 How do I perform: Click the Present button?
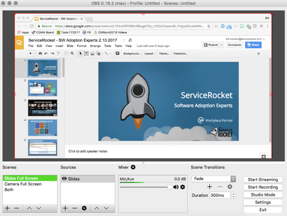pyautogui.click(x=211, y=45)
